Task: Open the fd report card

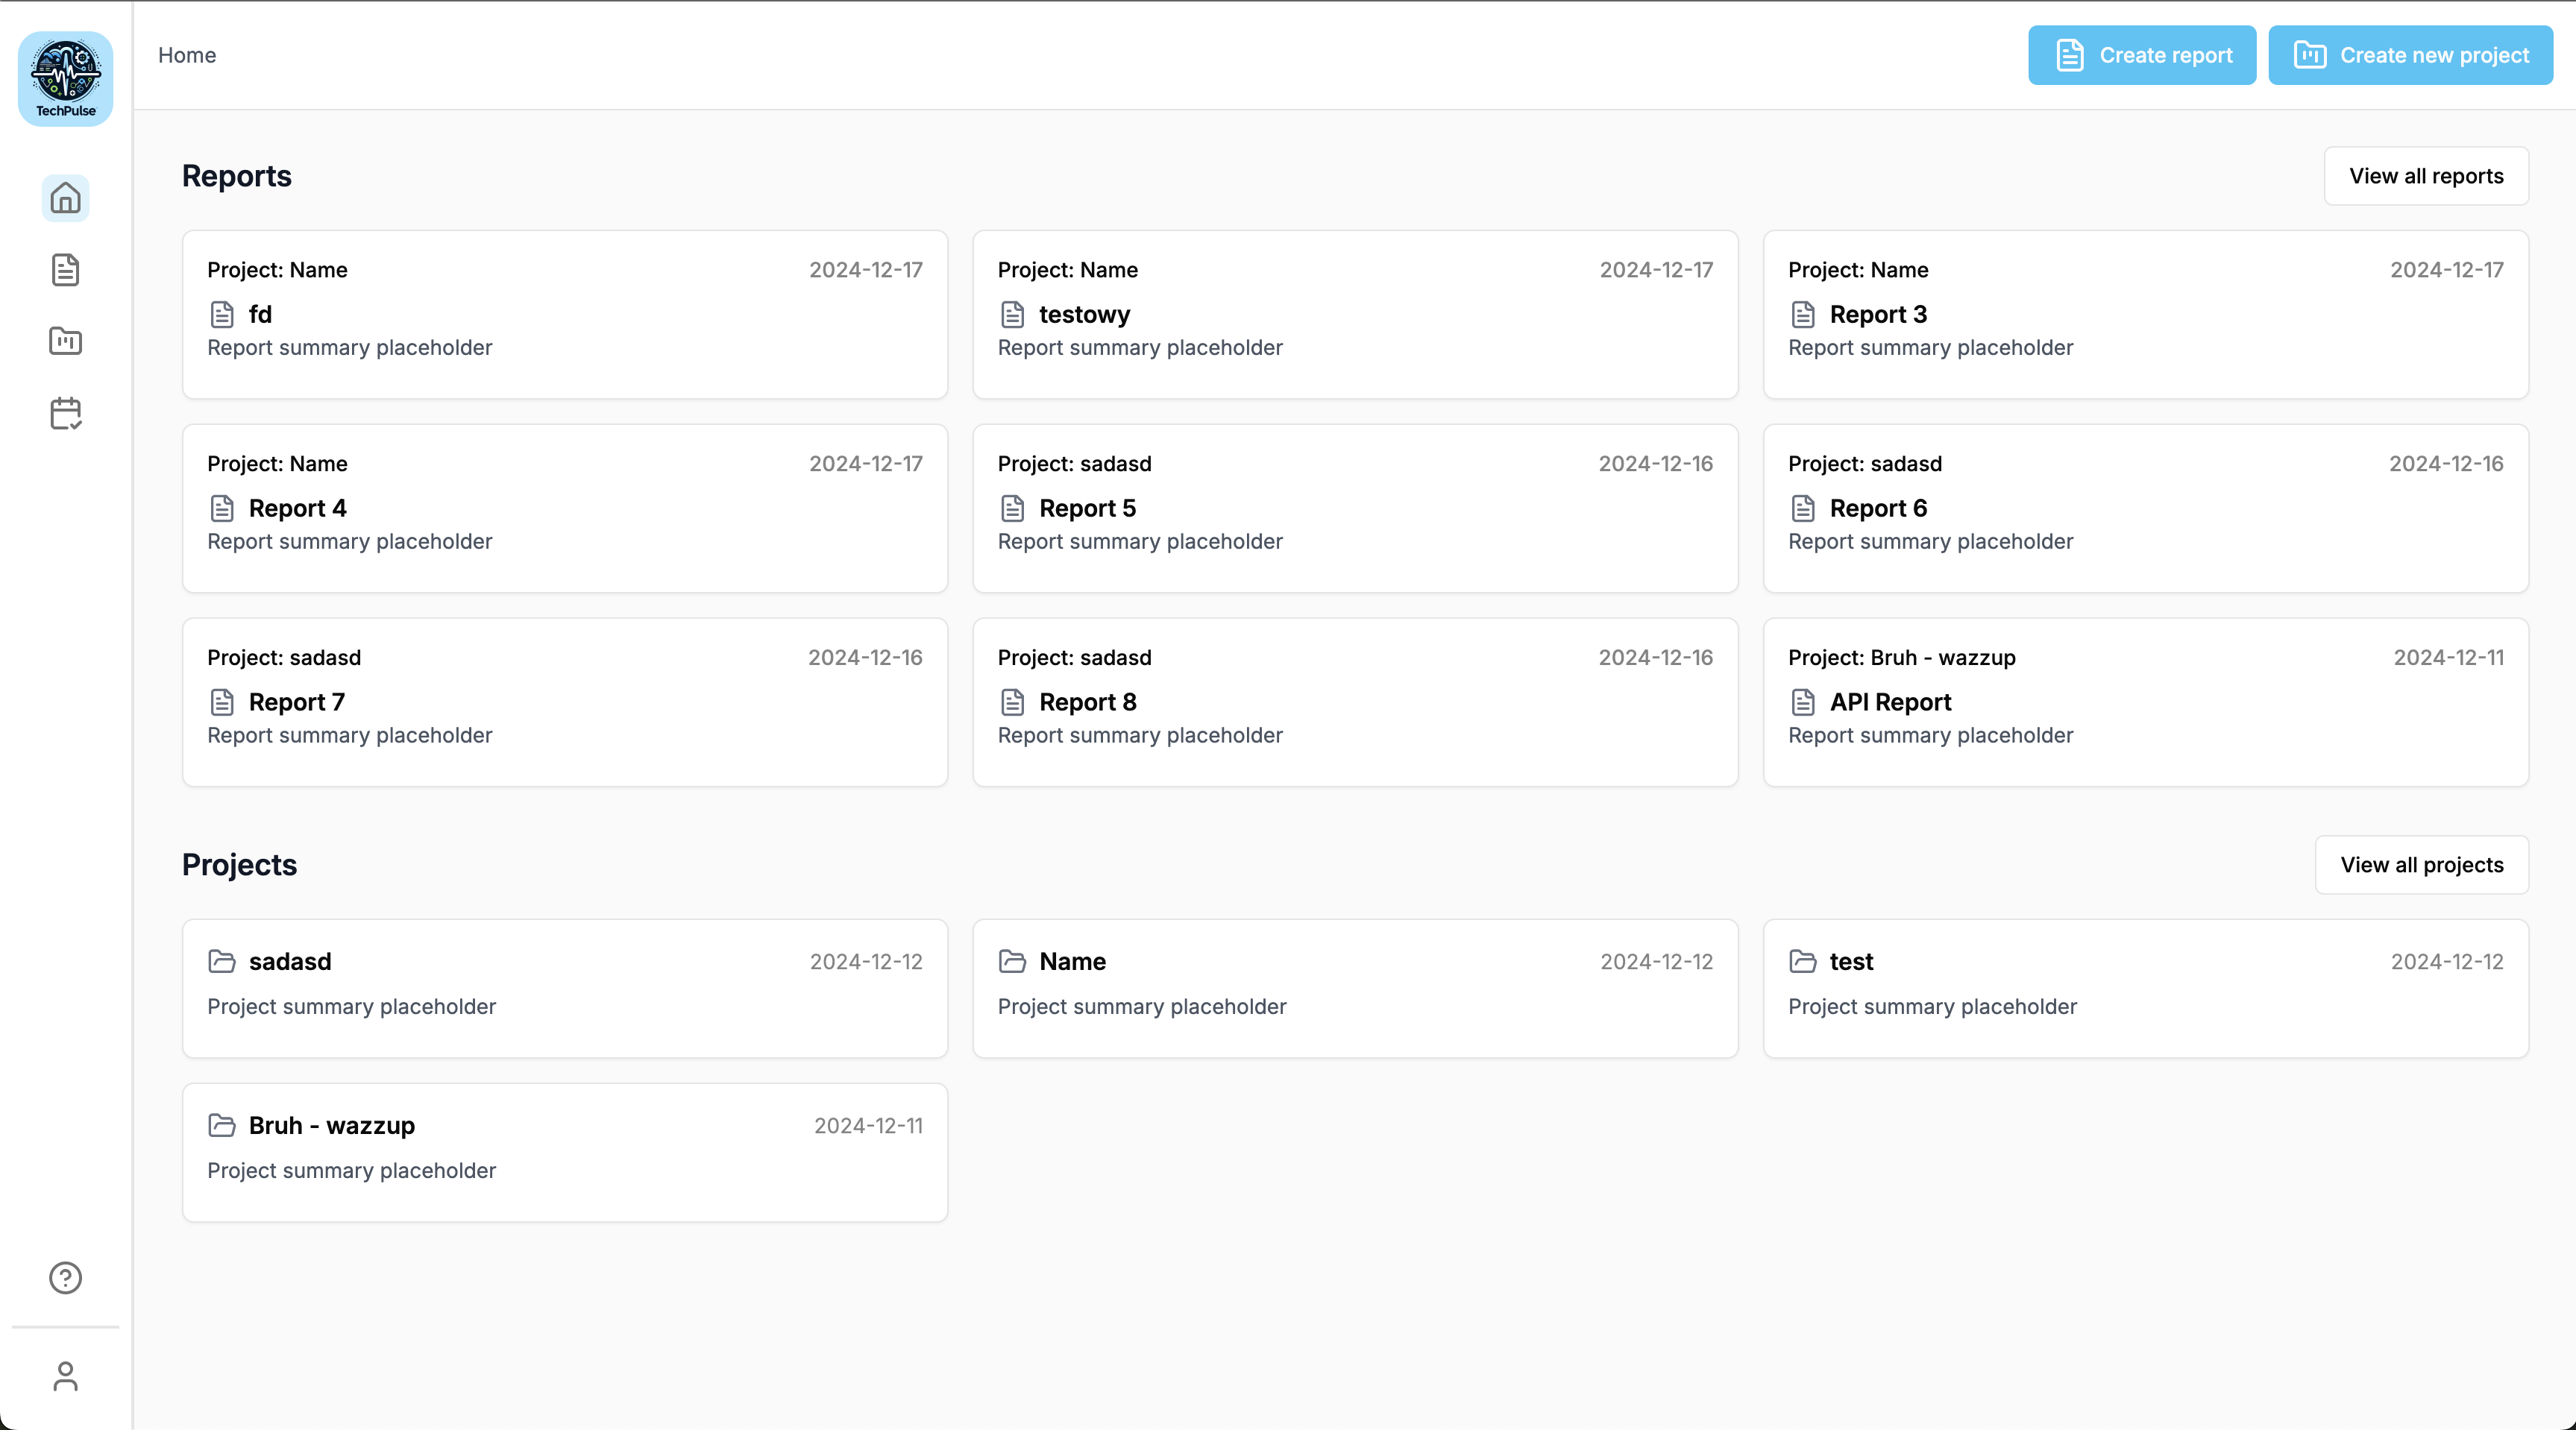Action: coord(565,315)
